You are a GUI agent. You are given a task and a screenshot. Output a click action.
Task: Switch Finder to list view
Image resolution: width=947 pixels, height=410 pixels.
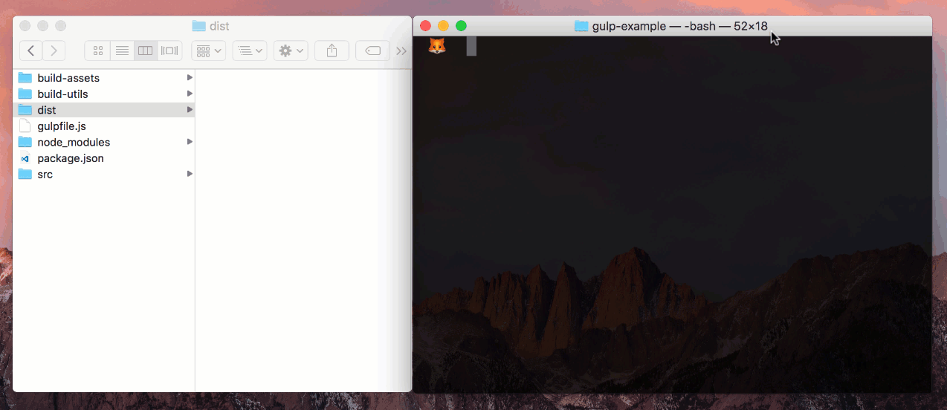122,51
